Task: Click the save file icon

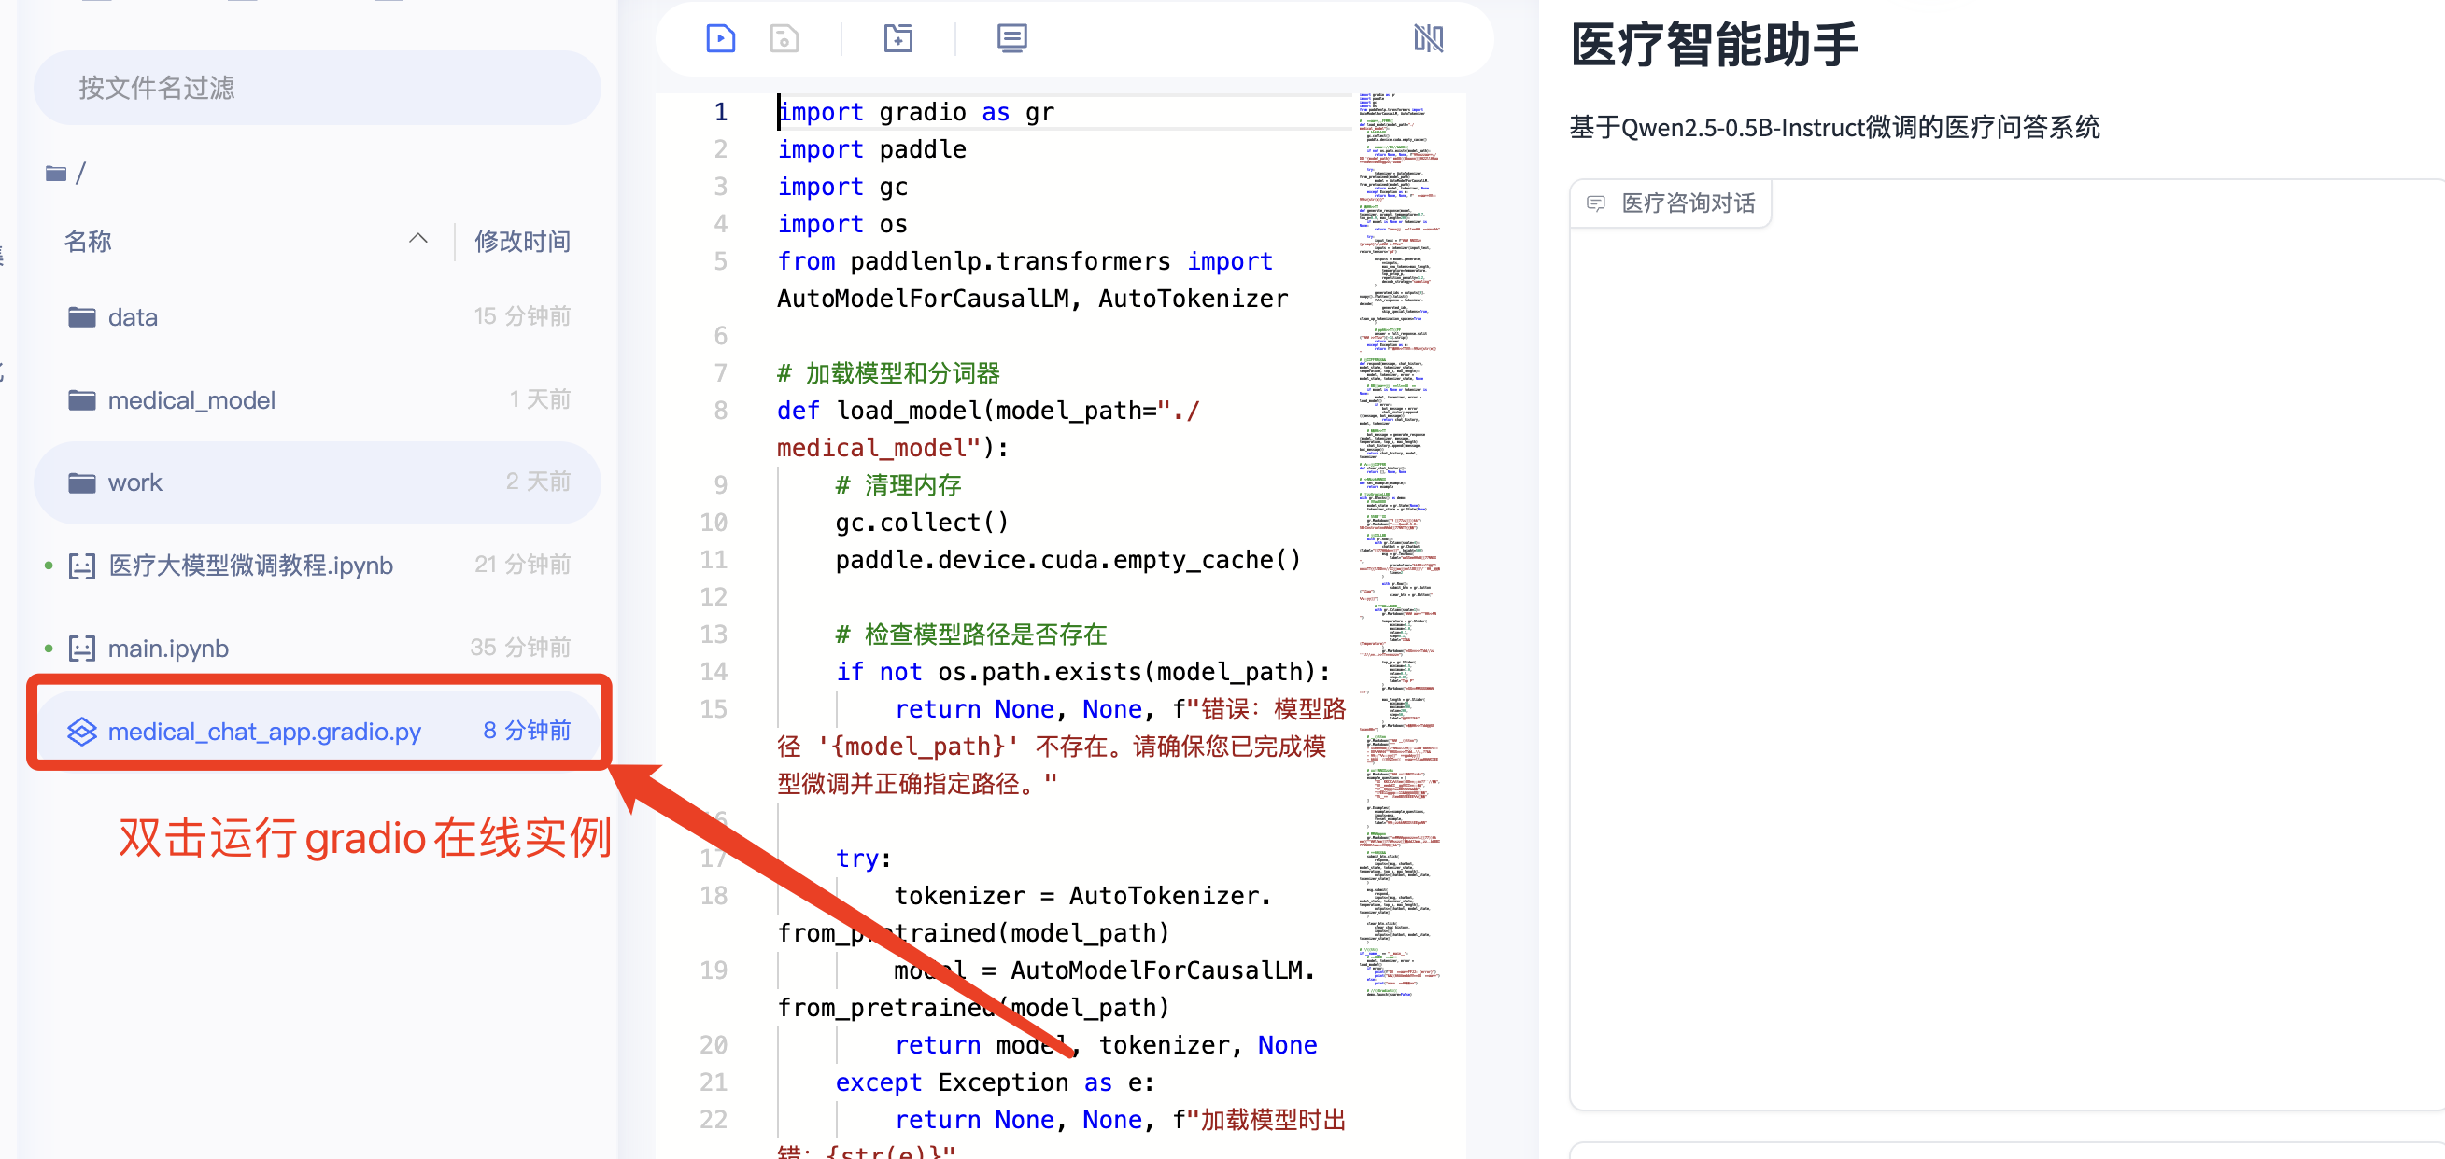Action: coord(783,39)
